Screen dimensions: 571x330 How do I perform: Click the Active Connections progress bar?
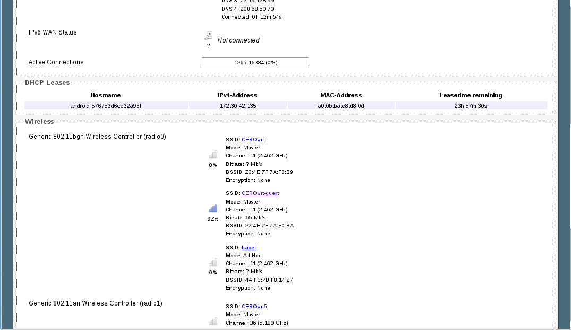click(255, 62)
